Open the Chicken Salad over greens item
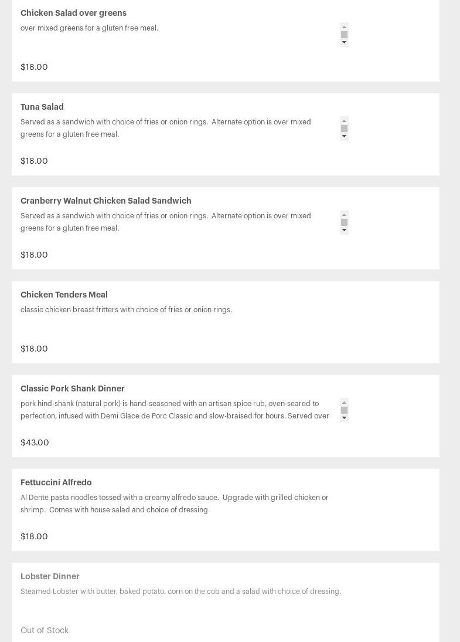 pyautogui.click(x=74, y=13)
